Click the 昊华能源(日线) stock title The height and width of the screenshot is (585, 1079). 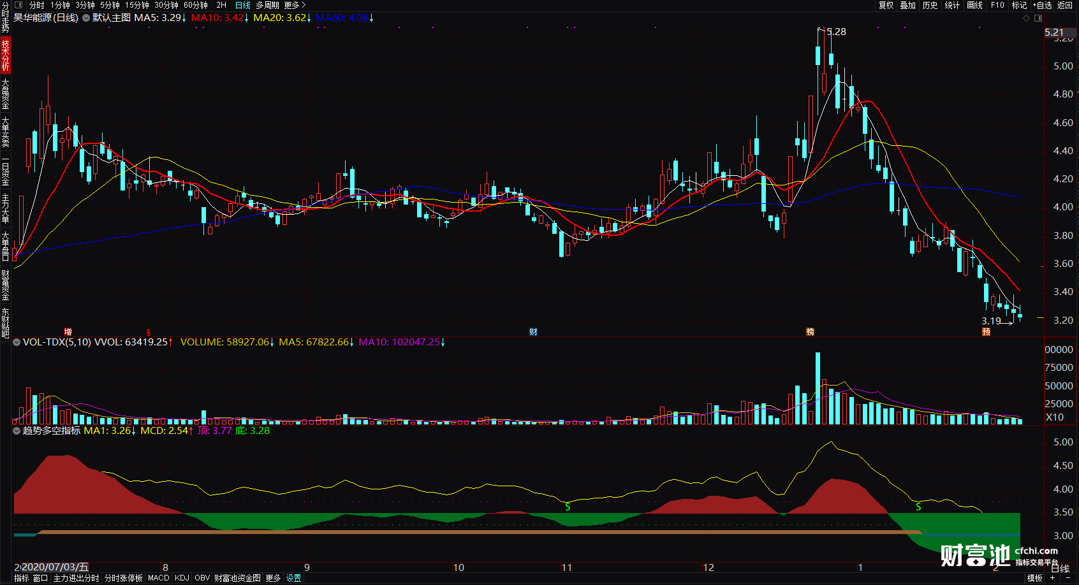click(46, 18)
